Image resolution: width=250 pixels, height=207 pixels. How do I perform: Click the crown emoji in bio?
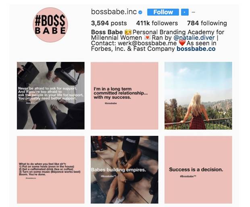(128, 32)
